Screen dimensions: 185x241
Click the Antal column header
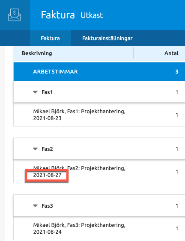pyautogui.click(x=171, y=53)
